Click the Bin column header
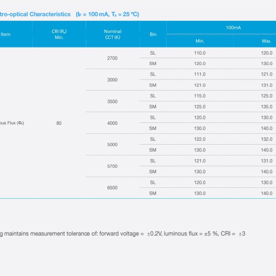This screenshot has height=276, width=276. pos(153,34)
